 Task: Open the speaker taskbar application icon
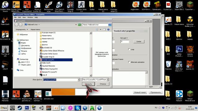click(63, 108)
